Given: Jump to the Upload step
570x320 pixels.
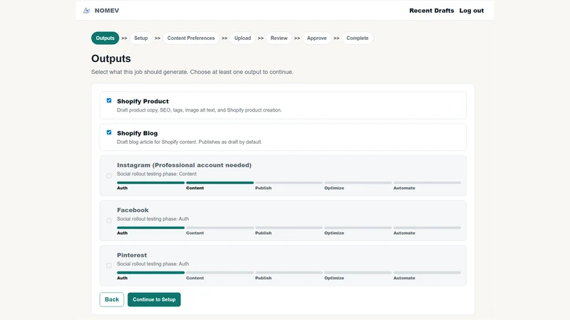Looking at the screenshot, I should coord(242,38).
